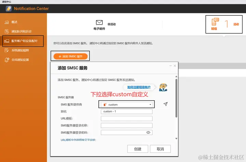Screen dimensions: 246x162
Task: Switch to the 电子邮件 email tab
Action: [105, 25]
